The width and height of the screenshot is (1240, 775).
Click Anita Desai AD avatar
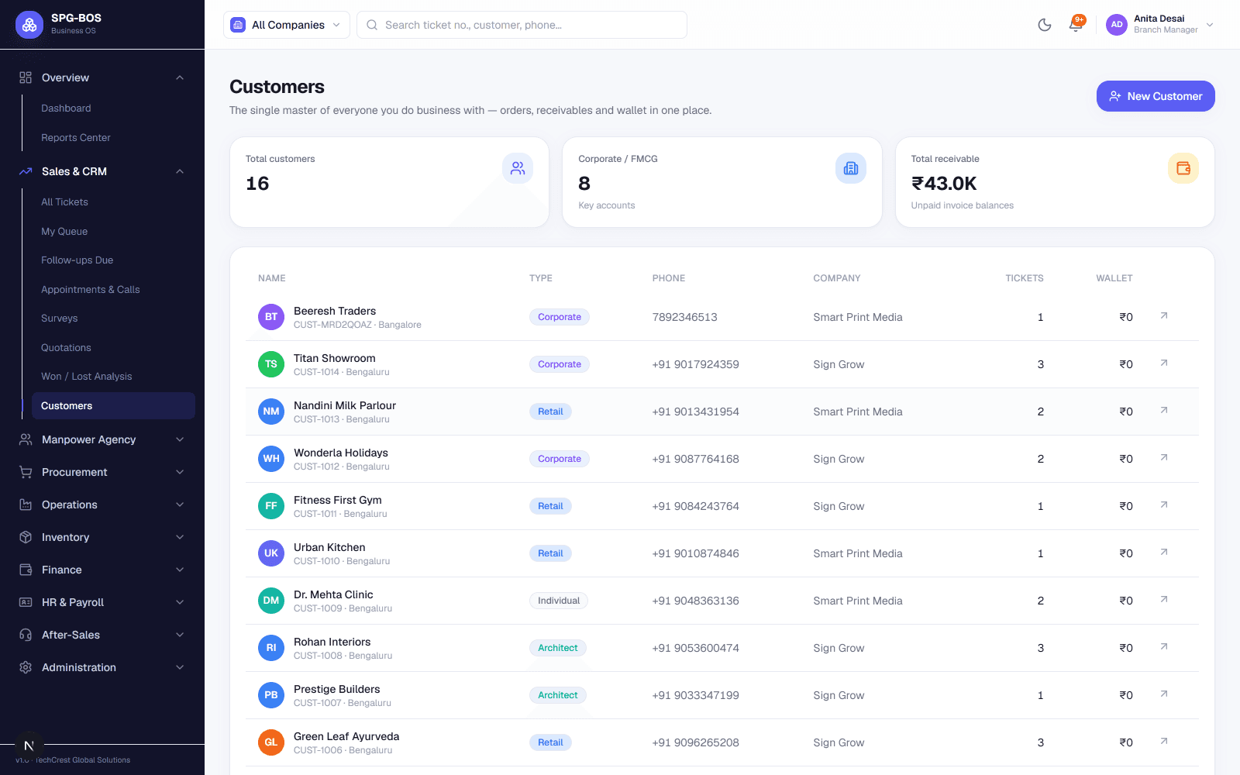(x=1117, y=25)
